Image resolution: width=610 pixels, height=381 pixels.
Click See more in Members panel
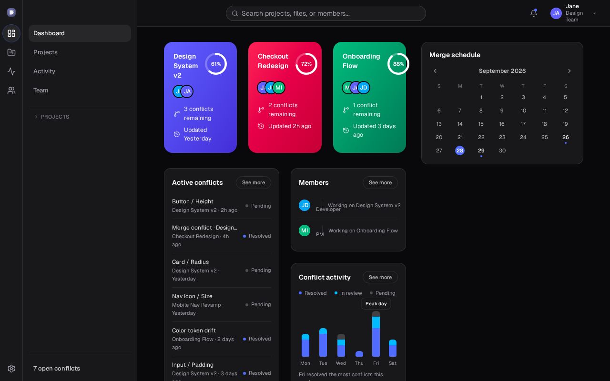click(x=380, y=182)
